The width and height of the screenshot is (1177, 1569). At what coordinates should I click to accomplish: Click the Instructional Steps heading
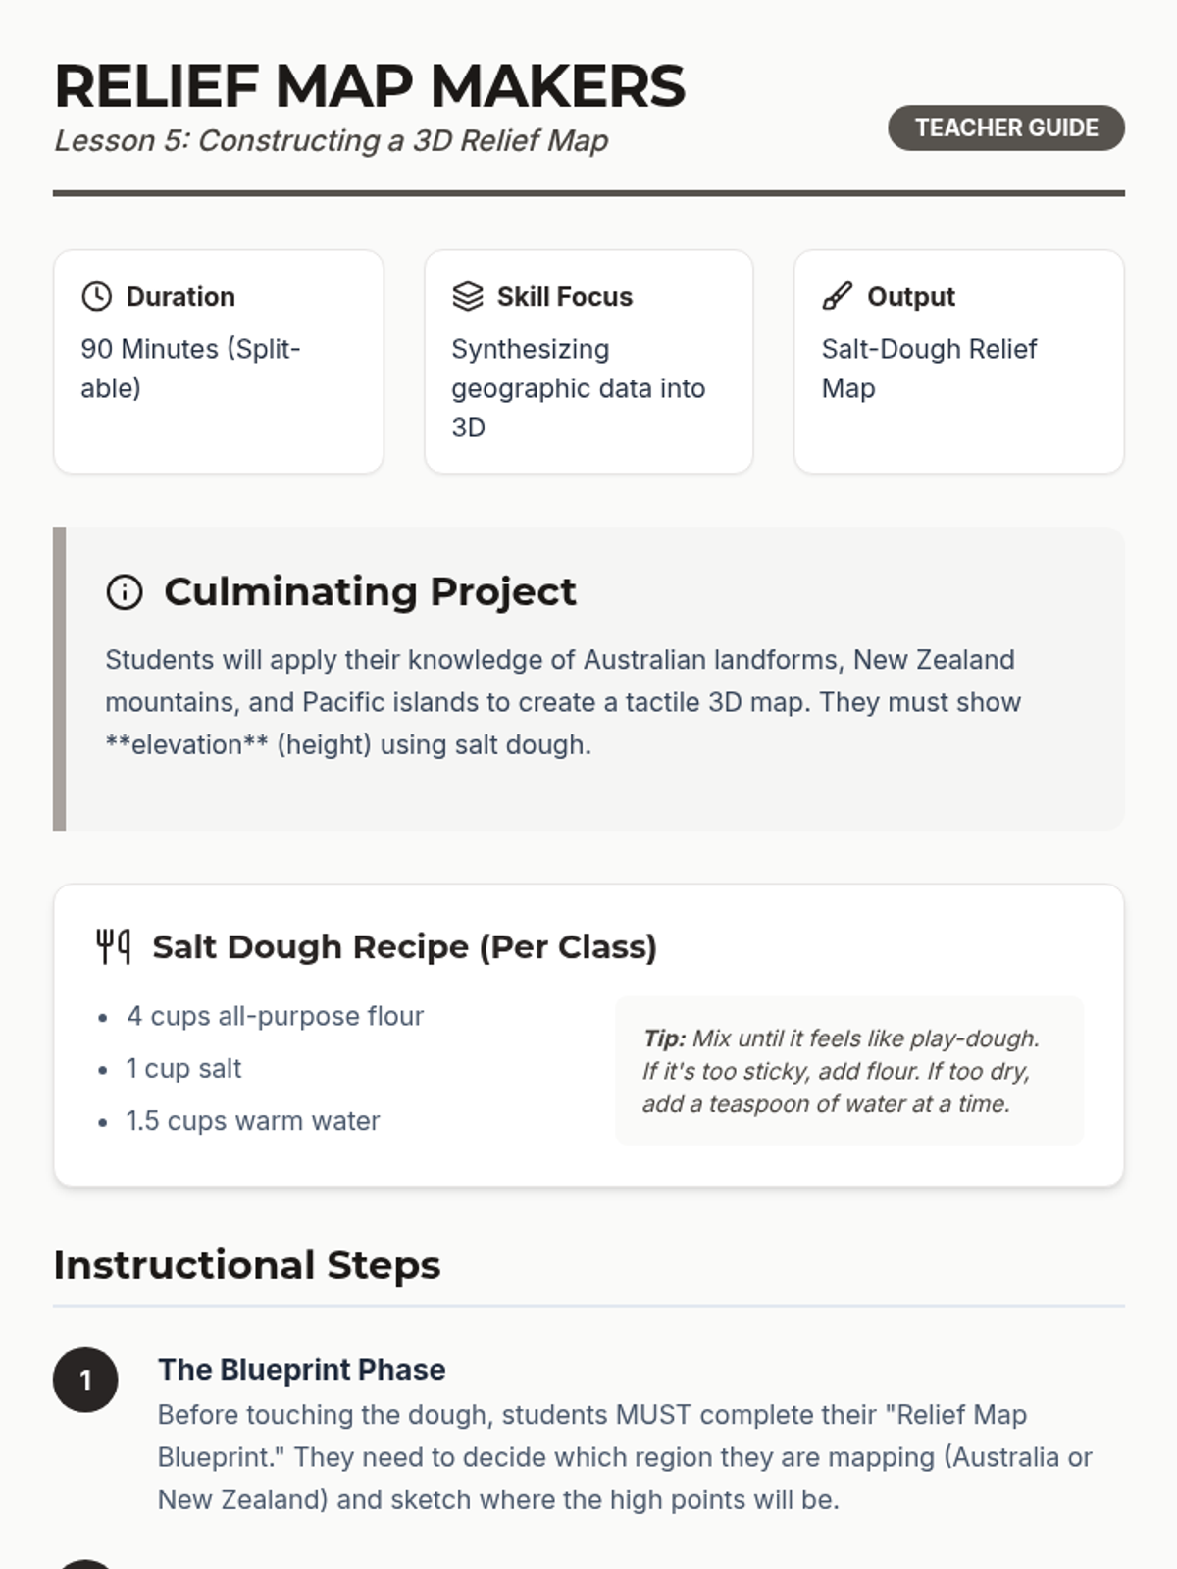[247, 1265]
